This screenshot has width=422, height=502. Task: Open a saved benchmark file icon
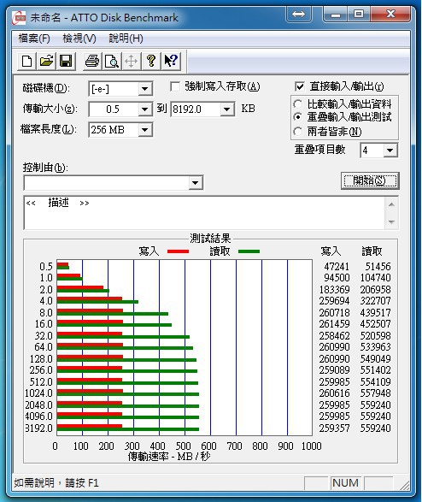point(46,61)
